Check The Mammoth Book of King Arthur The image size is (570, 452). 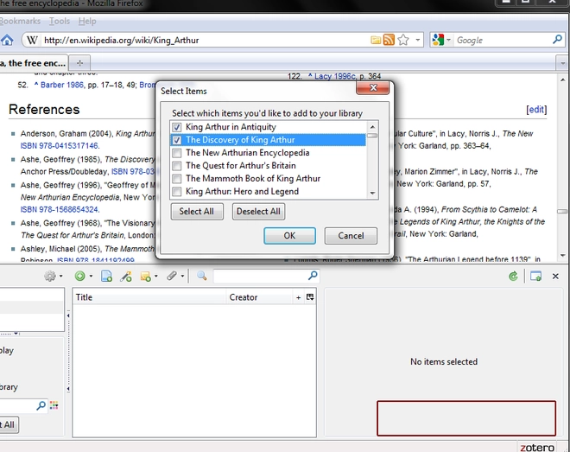coord(177,179)
